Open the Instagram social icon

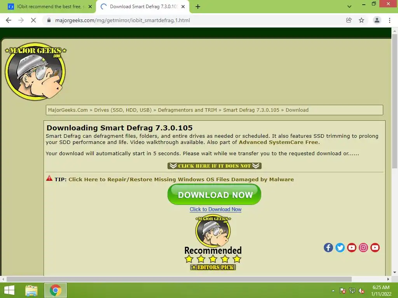[363, 248]
